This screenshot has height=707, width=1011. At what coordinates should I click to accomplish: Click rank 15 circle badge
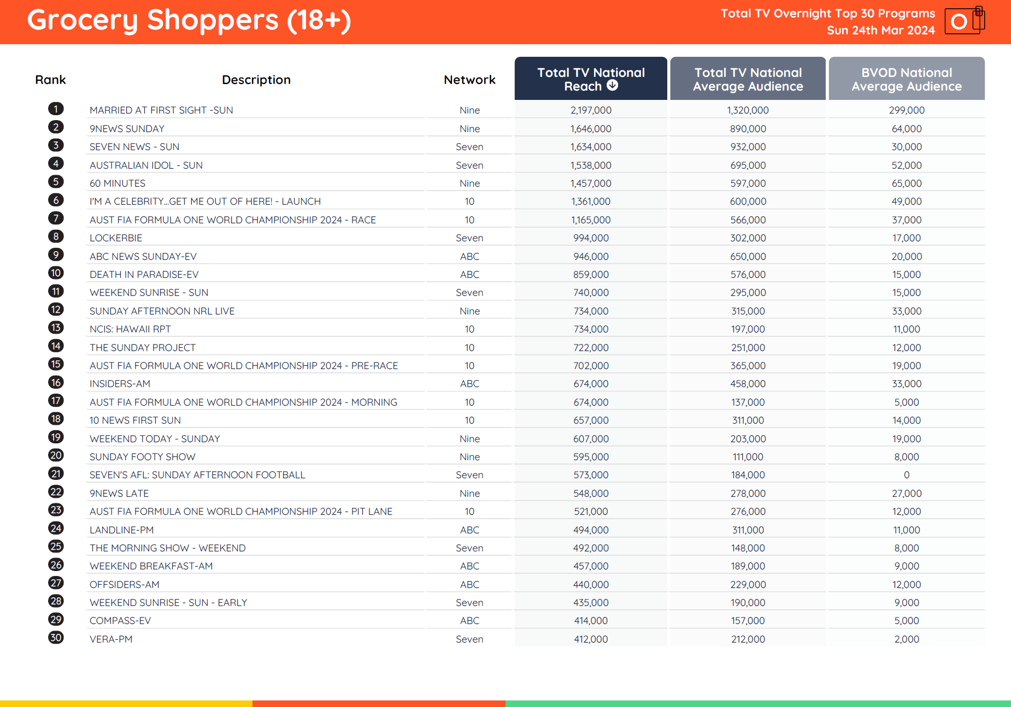click(56, 364)
